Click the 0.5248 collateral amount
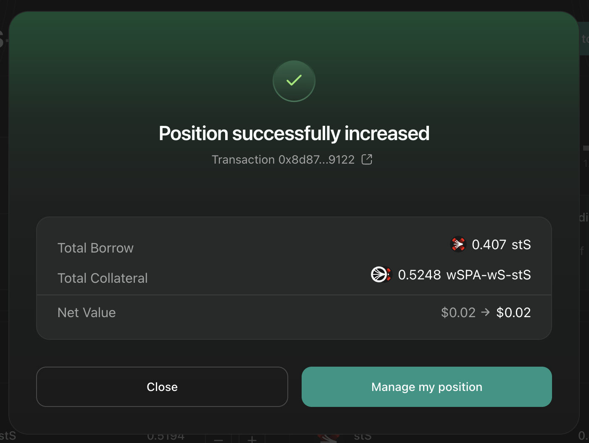The image size is (589, 443). (x=419, y=275)
